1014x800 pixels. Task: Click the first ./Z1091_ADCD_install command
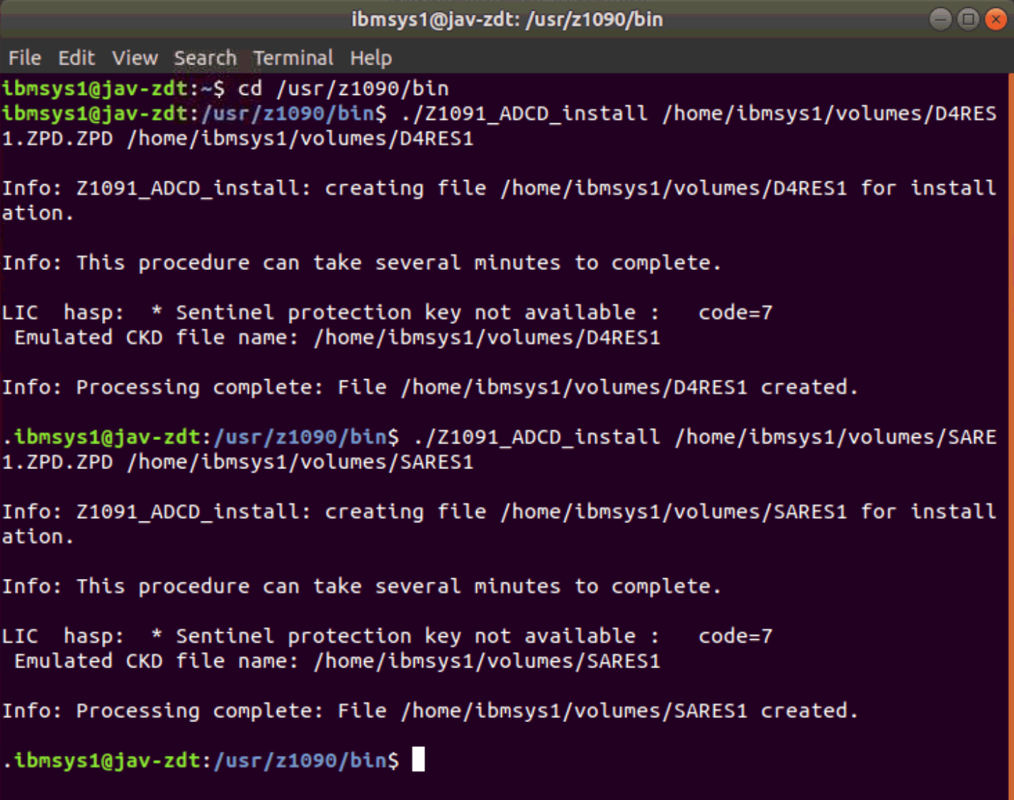pos(523,113)
